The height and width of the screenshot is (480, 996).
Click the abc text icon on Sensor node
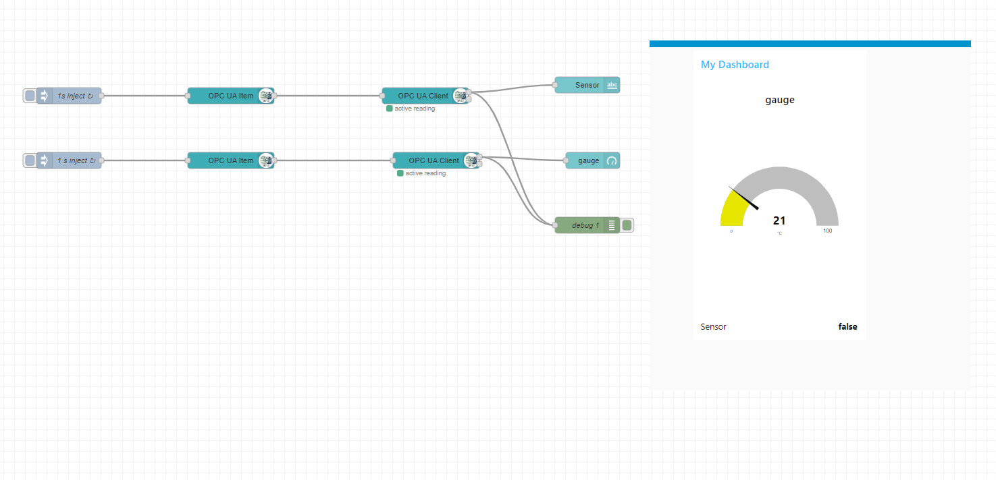(612, 85)
